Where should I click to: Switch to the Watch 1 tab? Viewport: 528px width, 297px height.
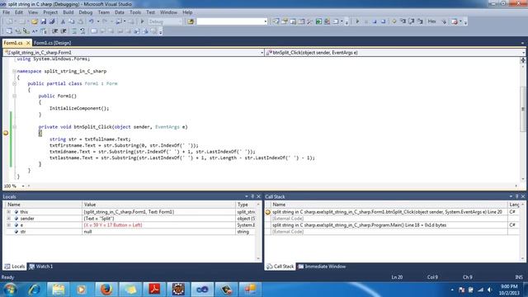(40, 266)
